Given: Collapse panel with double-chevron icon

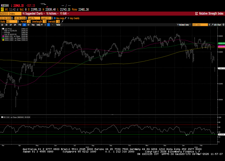Looking at the screenshot, I should 209,25.
